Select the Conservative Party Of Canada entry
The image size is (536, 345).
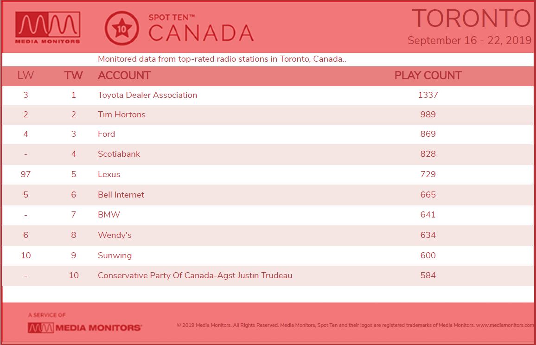[x=195, y=275]
